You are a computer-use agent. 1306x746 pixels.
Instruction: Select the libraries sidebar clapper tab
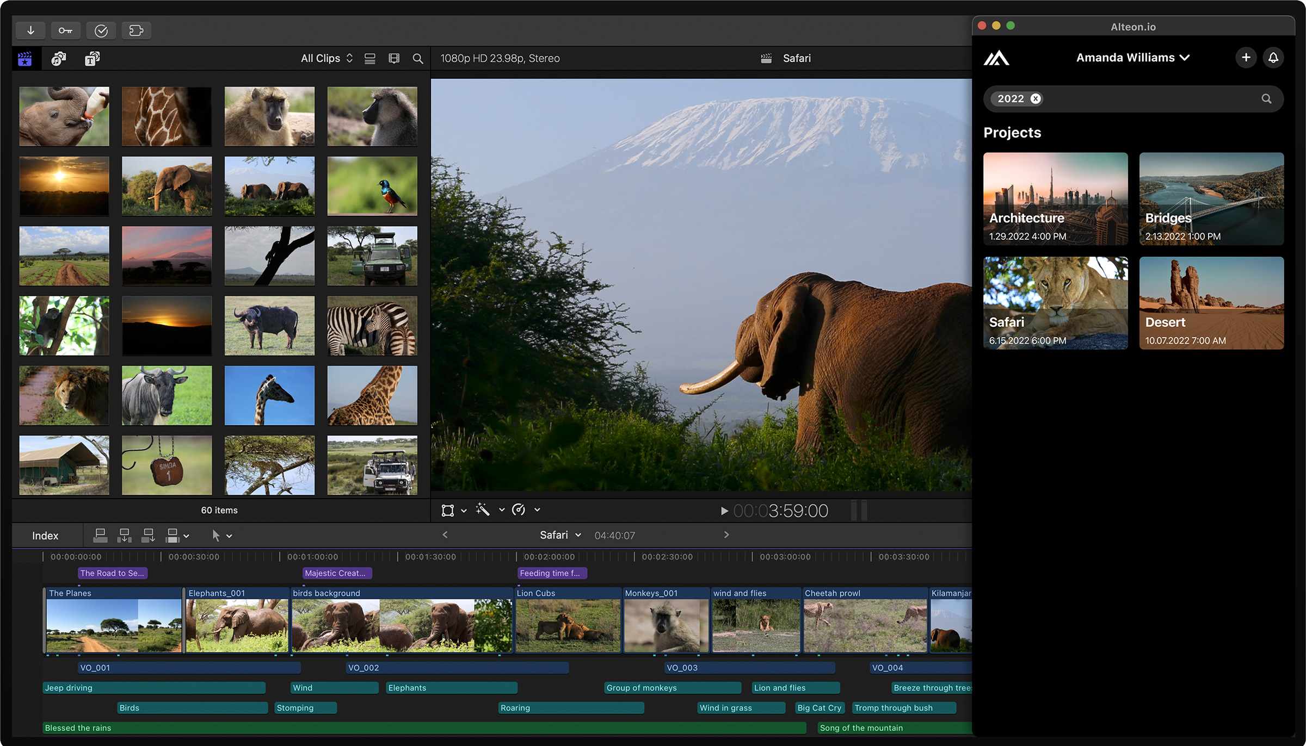coord(25,59)
